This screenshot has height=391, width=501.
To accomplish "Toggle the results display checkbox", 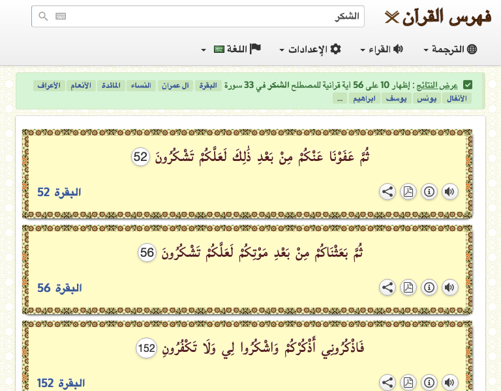I will [467, 85].
